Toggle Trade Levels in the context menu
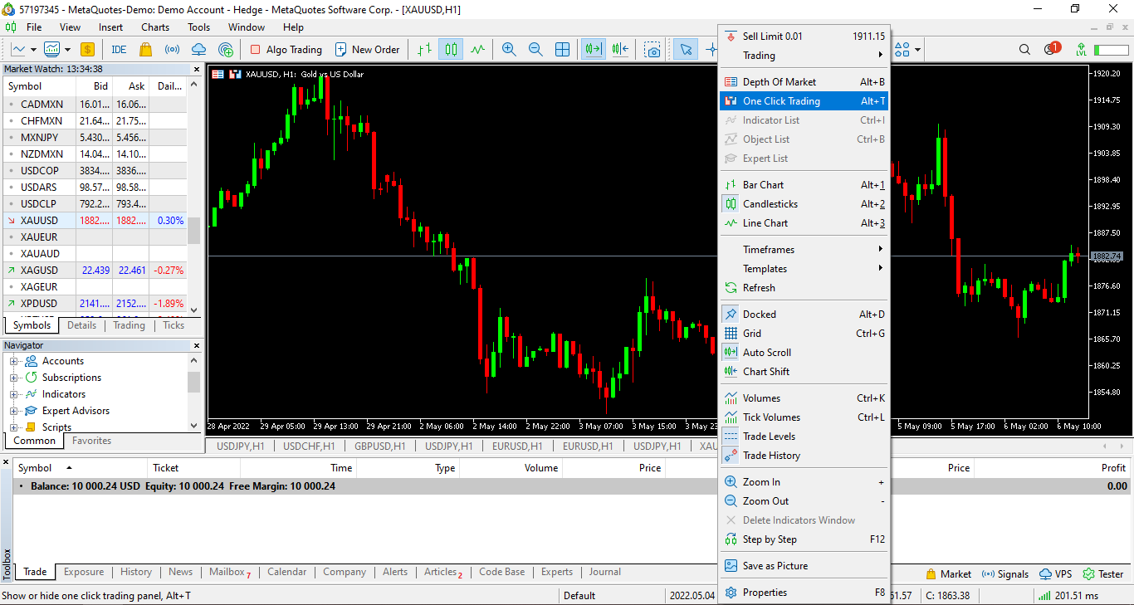This screenshot has width=1134, height=605. pos(804,437)
